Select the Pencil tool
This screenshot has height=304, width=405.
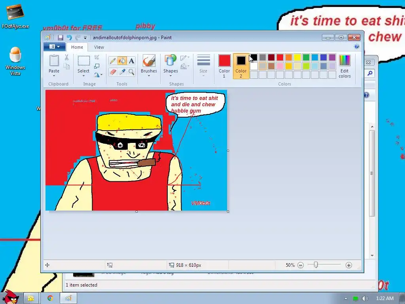113,61
